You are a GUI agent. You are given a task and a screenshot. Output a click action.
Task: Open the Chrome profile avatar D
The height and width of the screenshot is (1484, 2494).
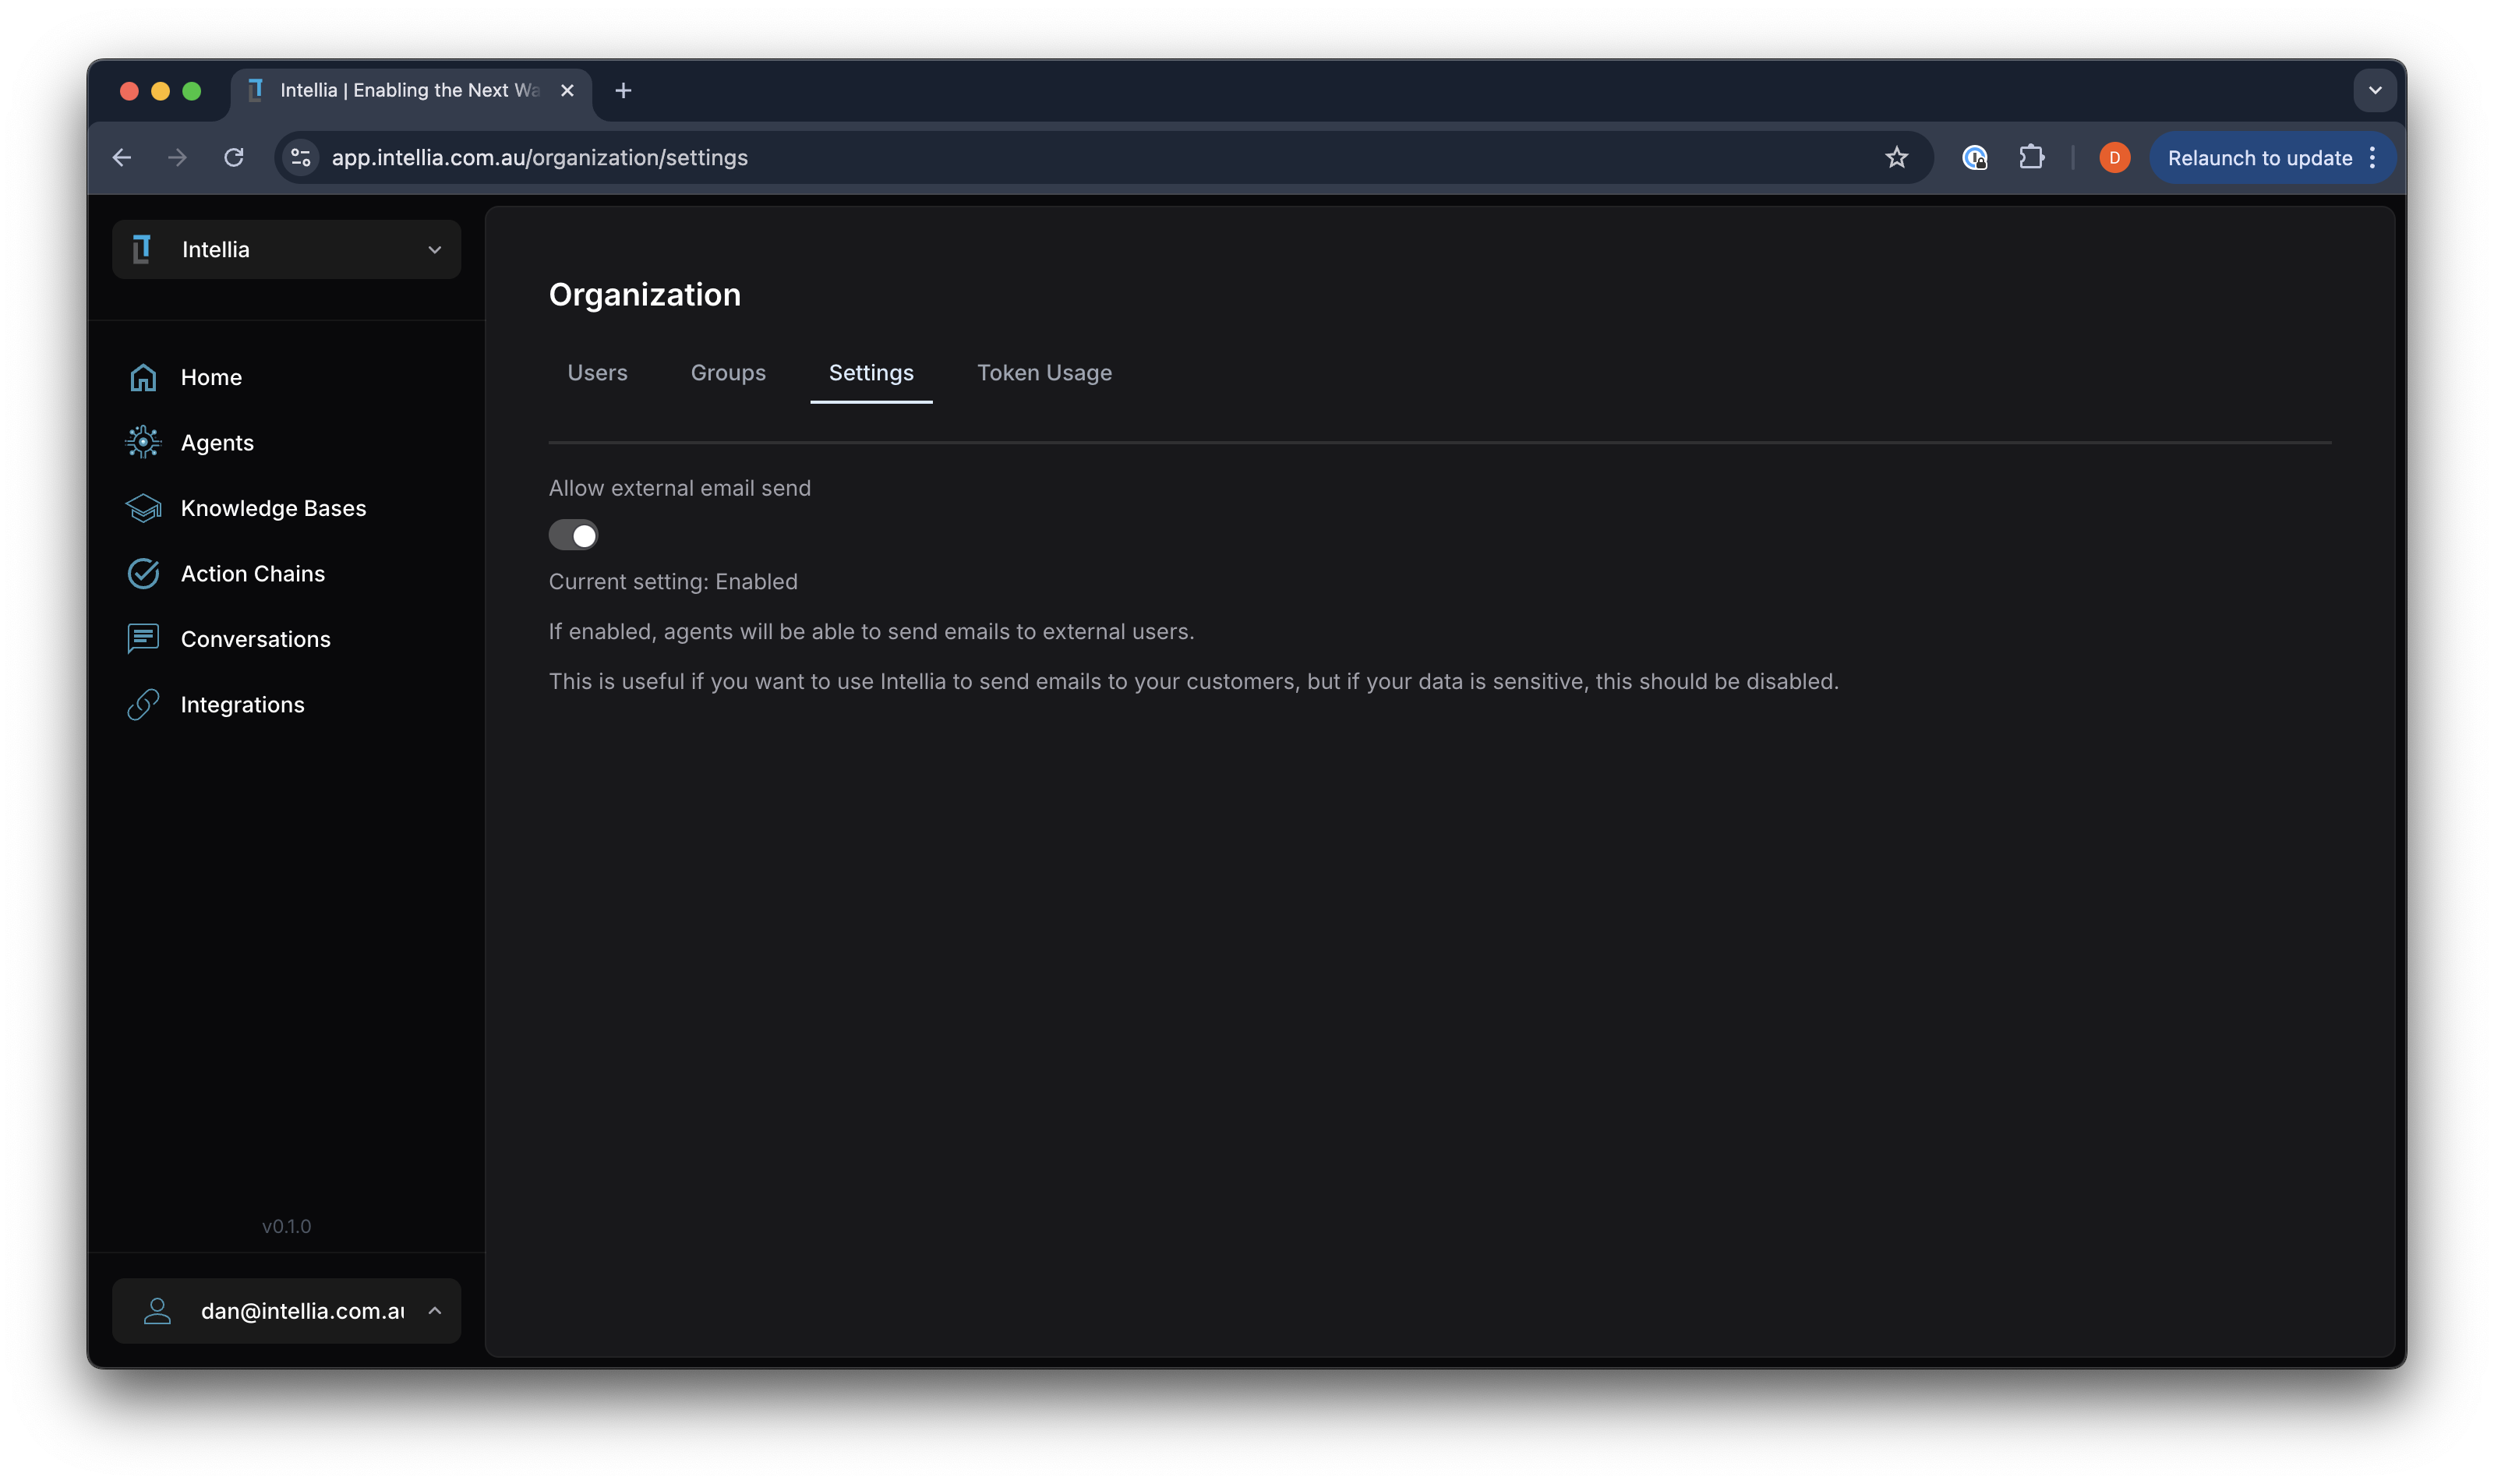point(2114,157)
